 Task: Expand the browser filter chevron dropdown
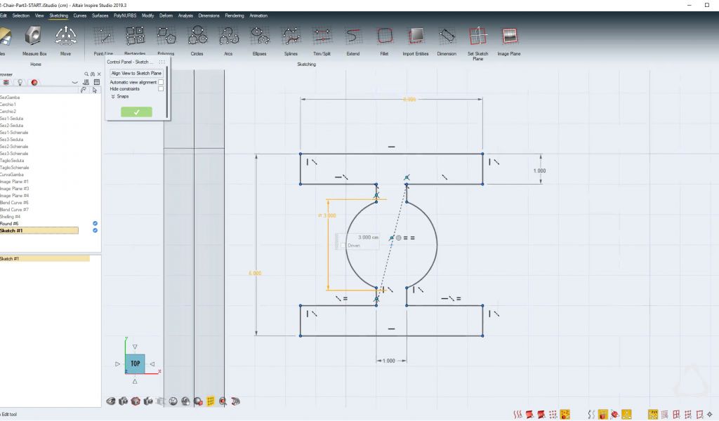75,82
